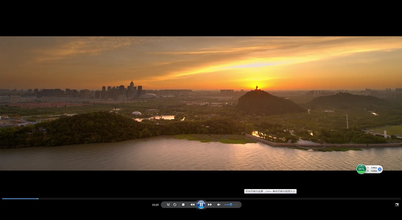Click the previous/rewind button
The width and height of the screenshot is (402, 220).
tap(192, 205)
